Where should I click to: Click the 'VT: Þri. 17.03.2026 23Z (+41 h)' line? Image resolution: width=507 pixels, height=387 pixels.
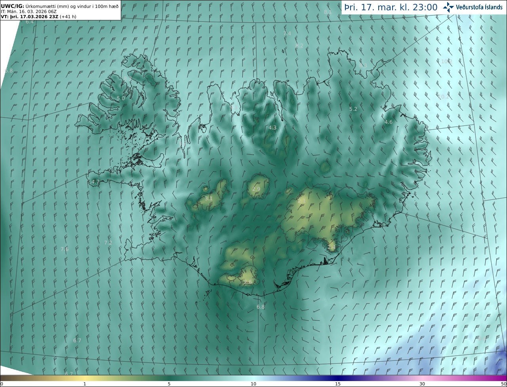point(38,17)
